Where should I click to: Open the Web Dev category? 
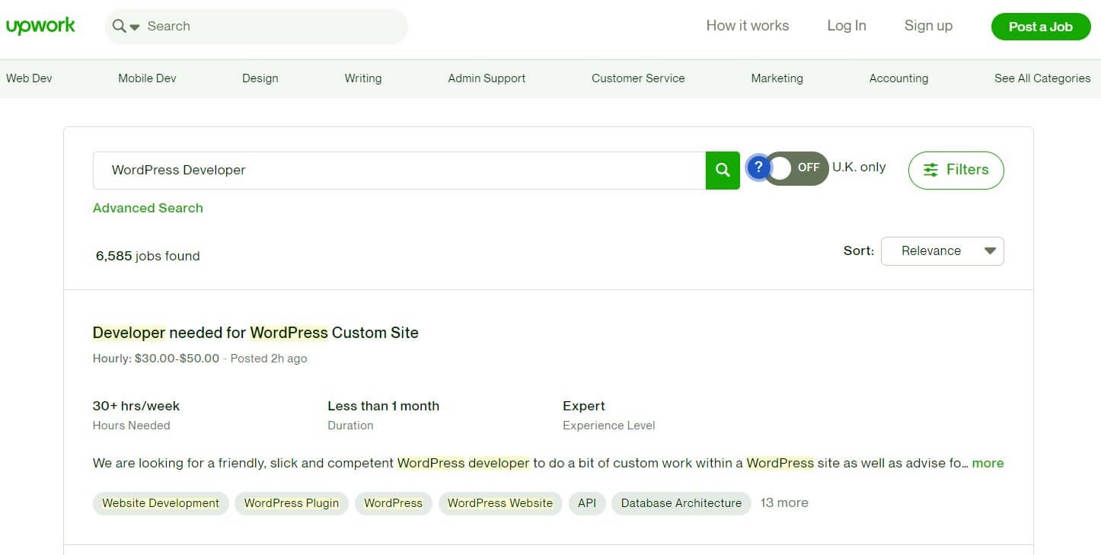click(29, 78)
